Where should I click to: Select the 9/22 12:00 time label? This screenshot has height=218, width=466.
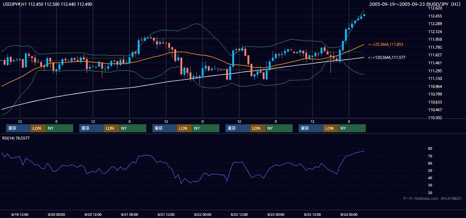239,214
